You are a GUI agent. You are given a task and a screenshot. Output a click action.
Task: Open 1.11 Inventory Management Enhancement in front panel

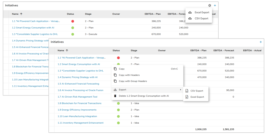[80, 123]
